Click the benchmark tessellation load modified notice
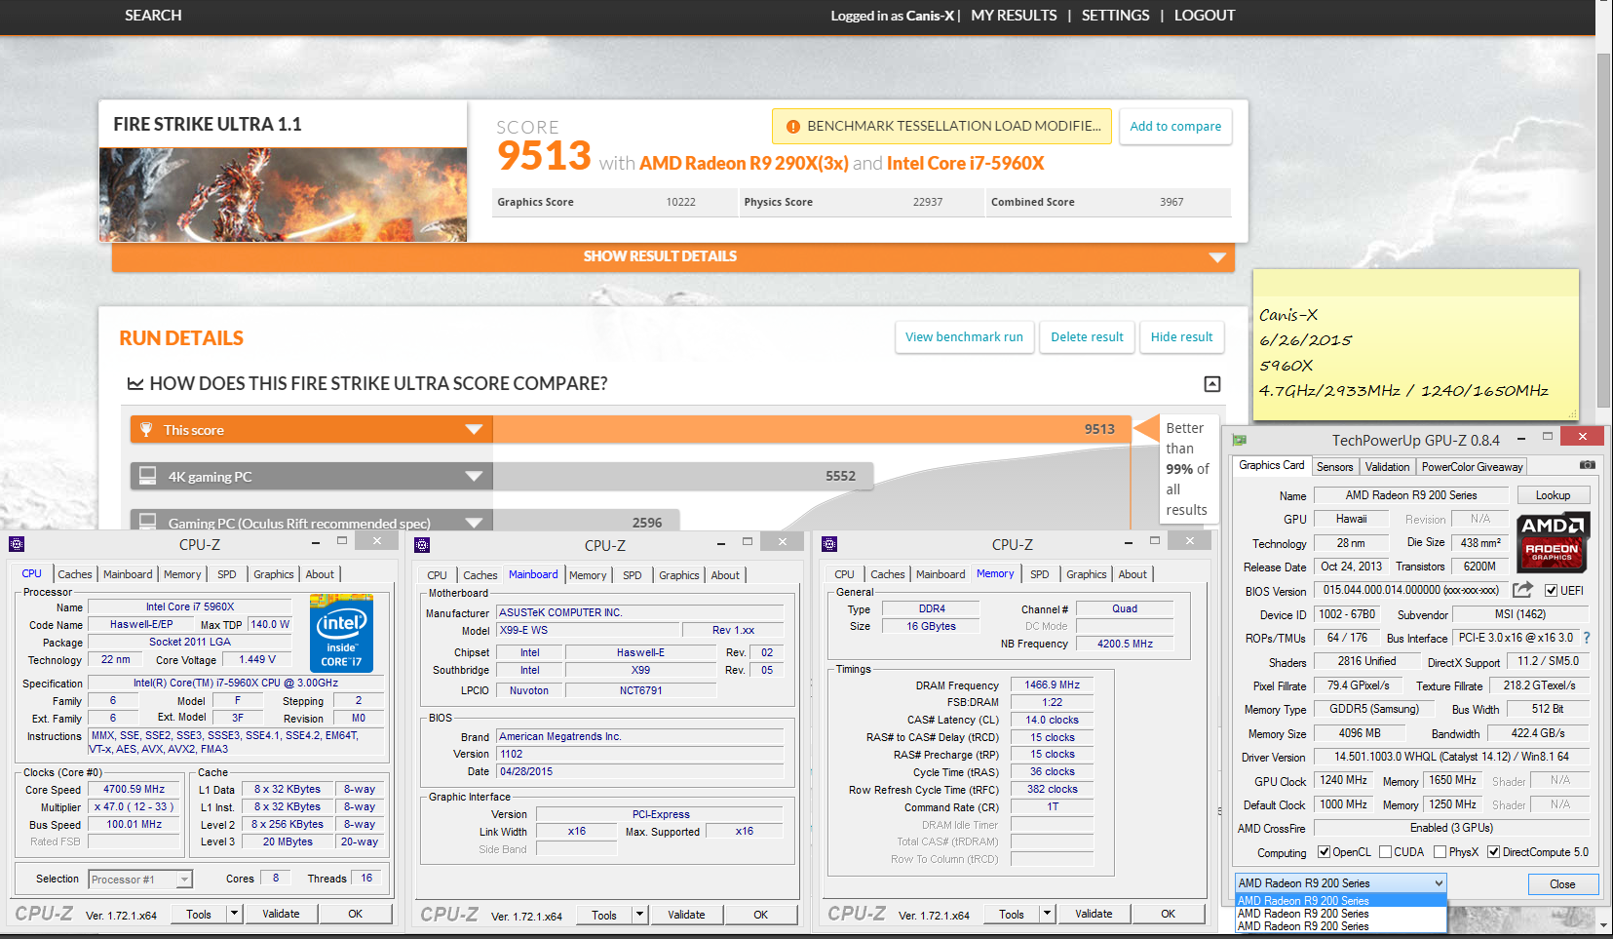 (x=941, y=127)
